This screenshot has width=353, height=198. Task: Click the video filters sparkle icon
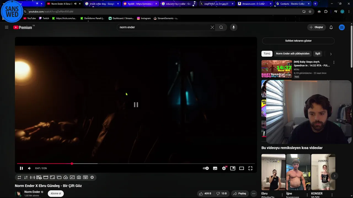tap(72, 177)
